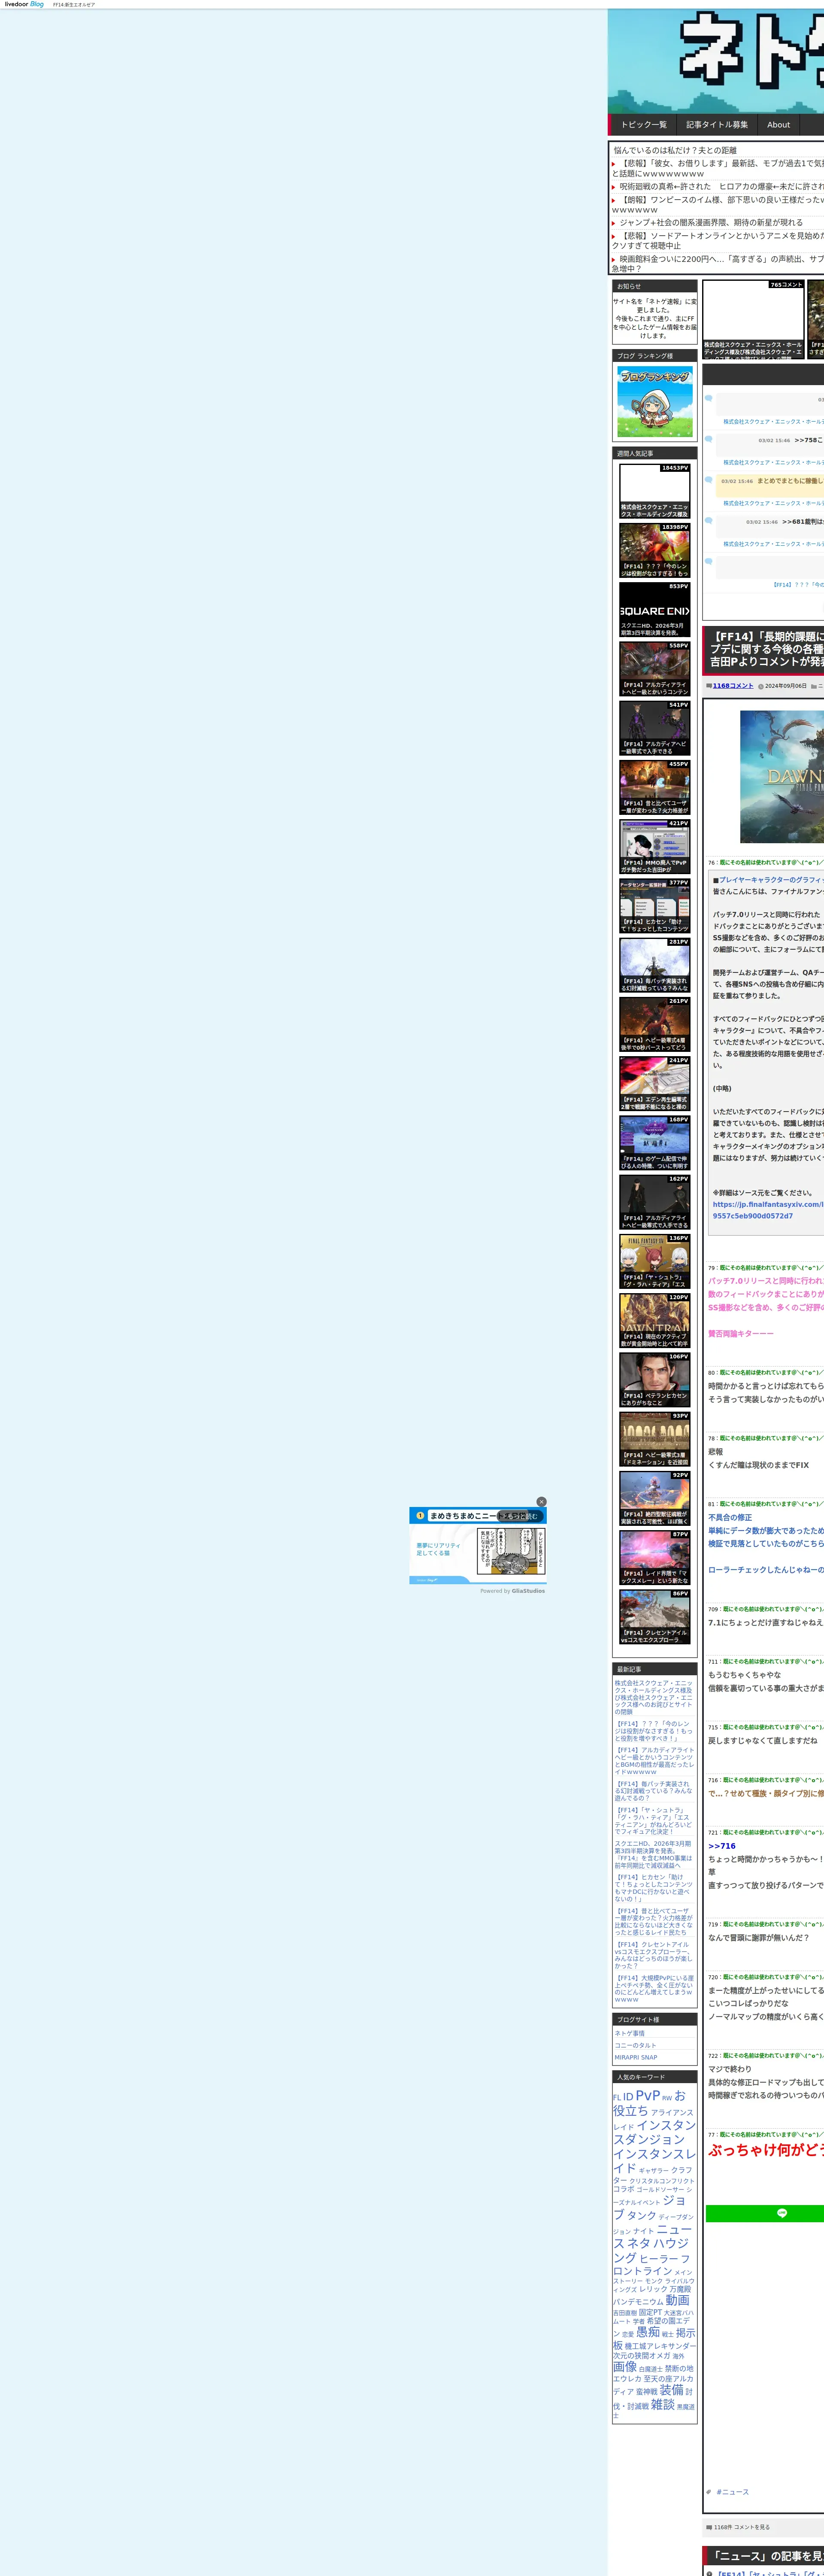The width and height of the screenshot is (824, 2576).
Task: Open the About menu tab
Action: pyautogui.click(x=778, y=125)
